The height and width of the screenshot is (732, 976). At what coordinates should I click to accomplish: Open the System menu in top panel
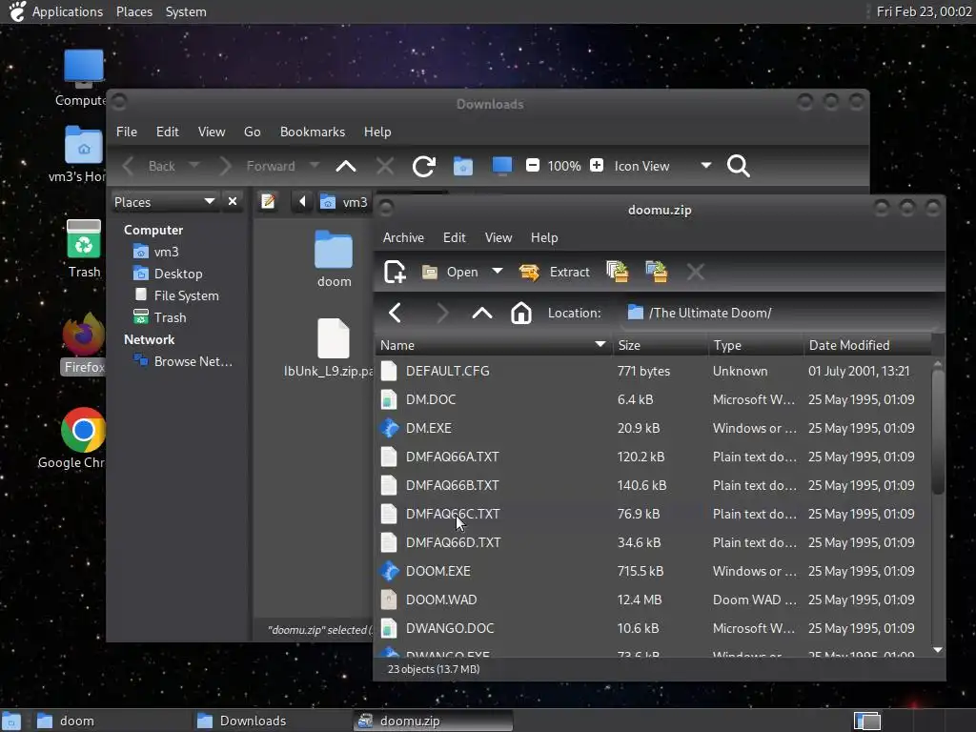click(186, 11)
